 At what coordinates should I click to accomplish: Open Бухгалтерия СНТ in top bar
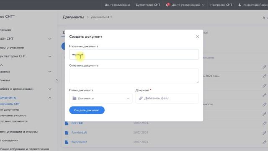click(148, 5)
